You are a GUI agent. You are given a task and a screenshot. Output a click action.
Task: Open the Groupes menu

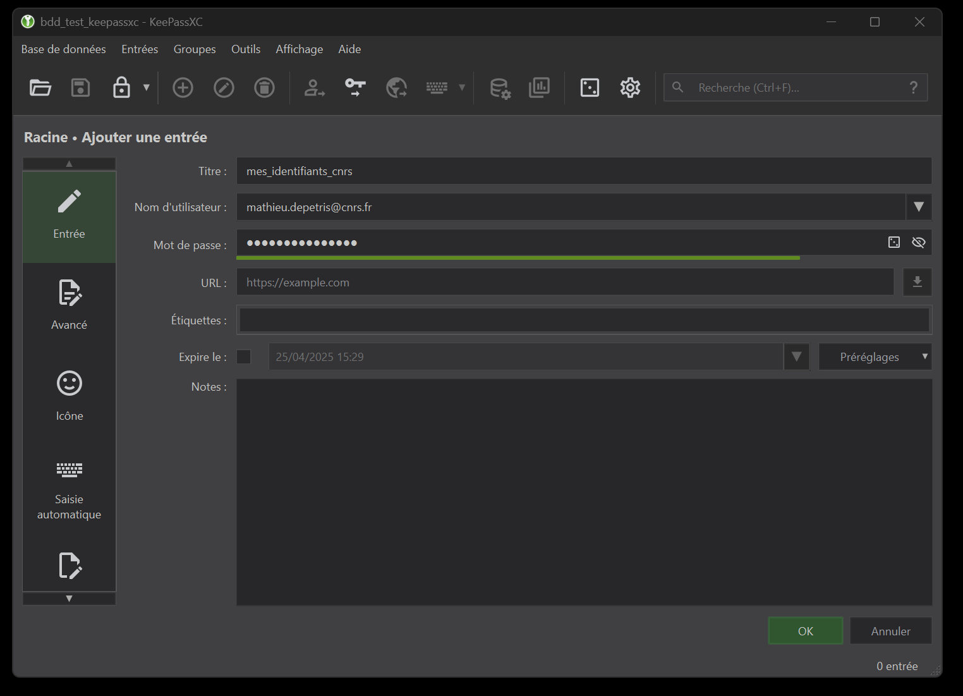pyautogui.click(x=195, y=49)
